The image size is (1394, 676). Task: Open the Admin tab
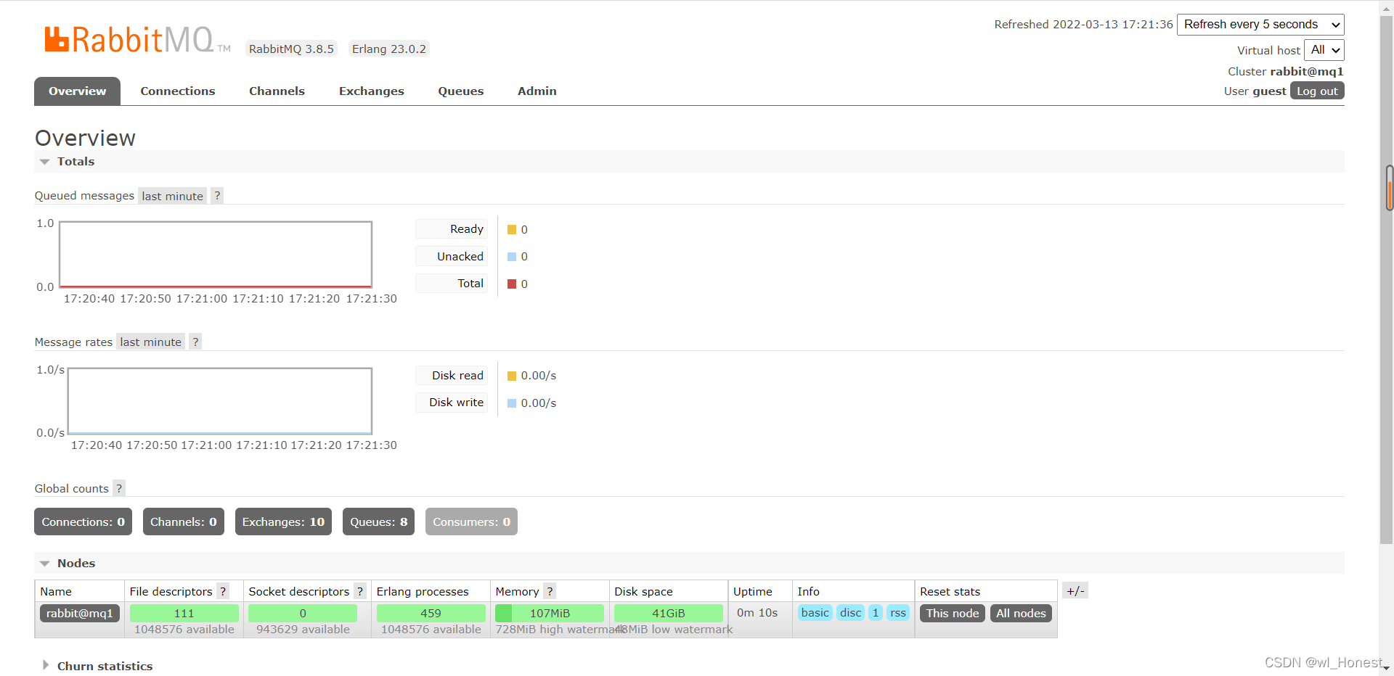point(537,91)
